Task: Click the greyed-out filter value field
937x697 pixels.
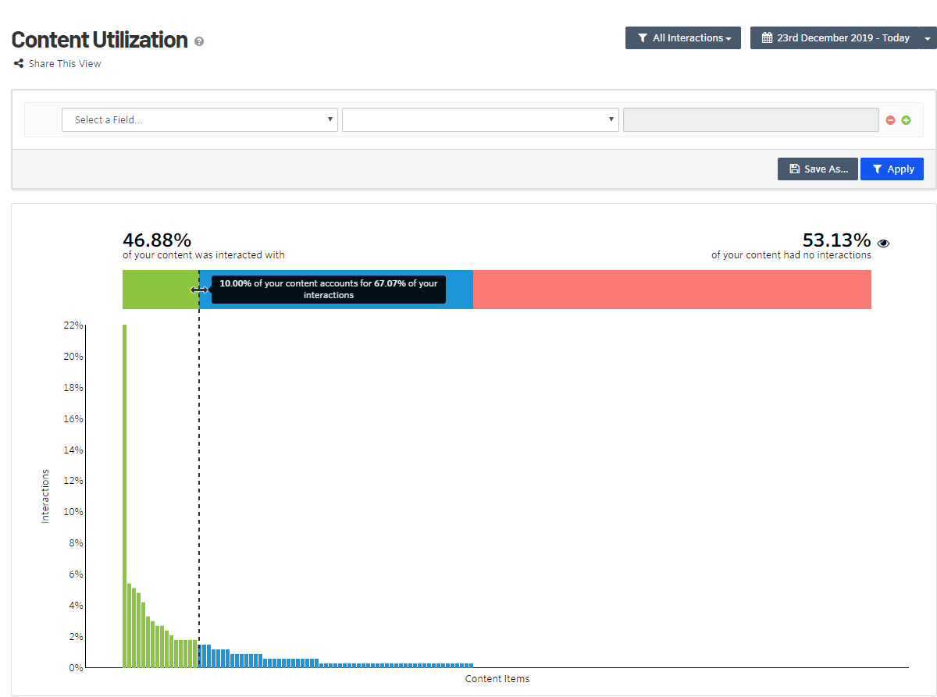Action: pyautogui.click(x=750, y=120)
